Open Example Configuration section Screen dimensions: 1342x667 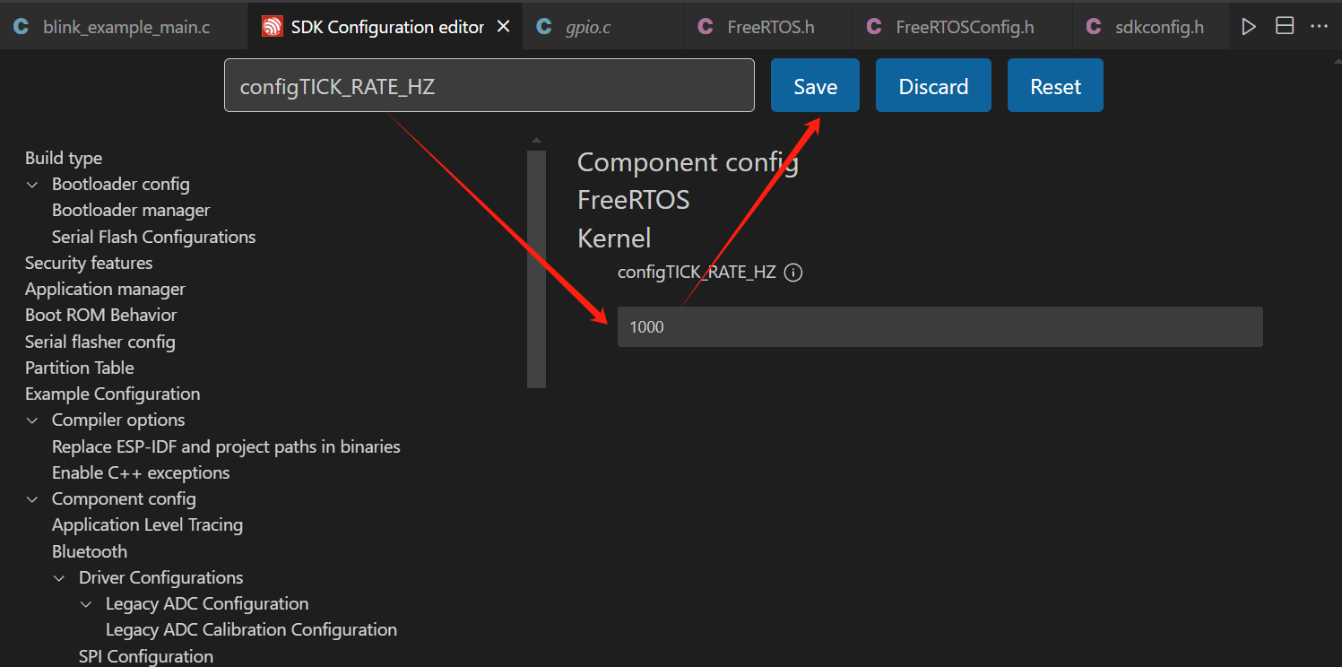coord(113,394)
